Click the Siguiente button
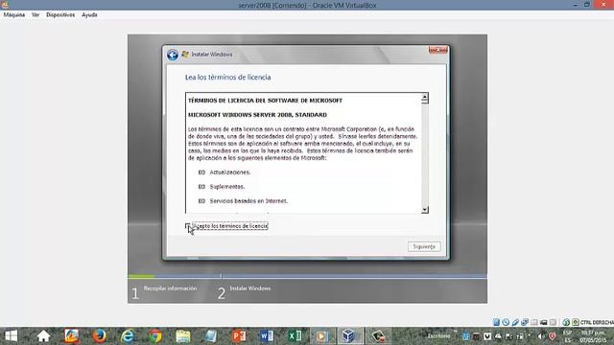This screenshot has height=345, width=614. pyautogui.click(x=424, y=246)
